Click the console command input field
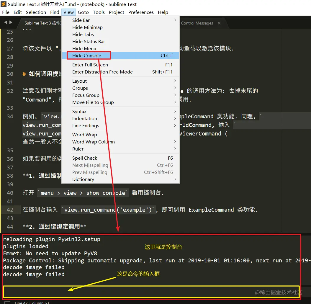 click(x=151, y=292)
